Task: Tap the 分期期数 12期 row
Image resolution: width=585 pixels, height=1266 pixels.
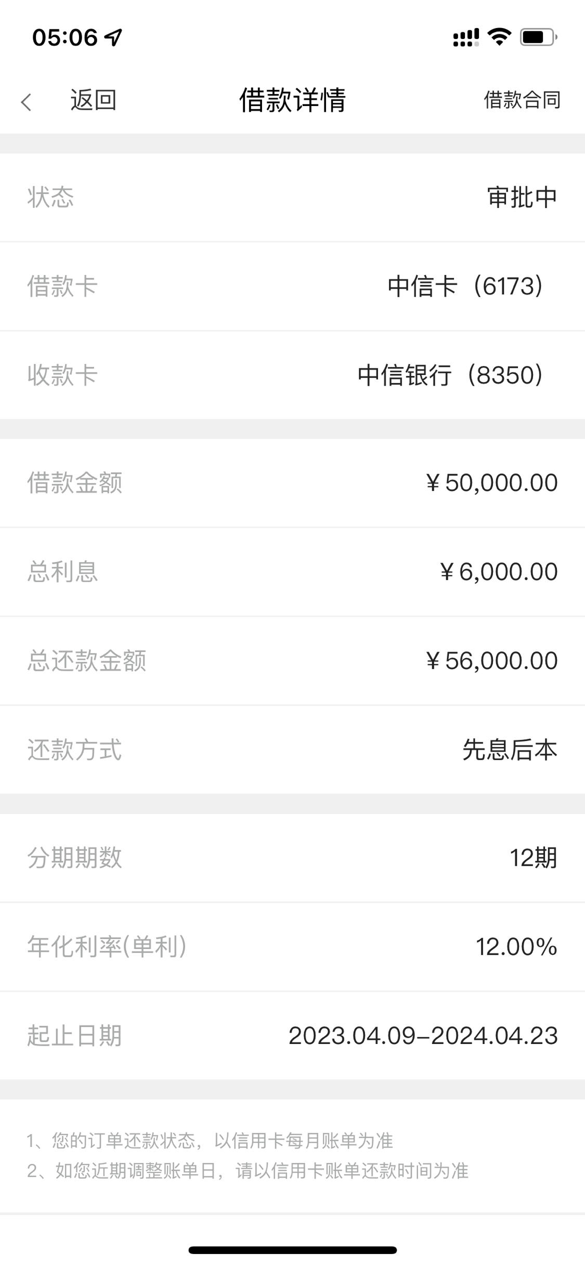Action: tap(292, 858)
